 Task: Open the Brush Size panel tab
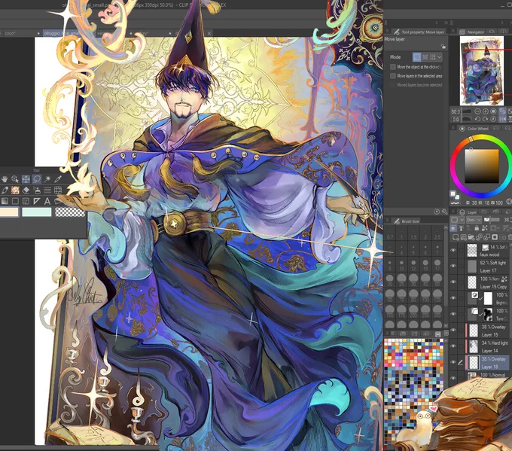coord(407,221)
